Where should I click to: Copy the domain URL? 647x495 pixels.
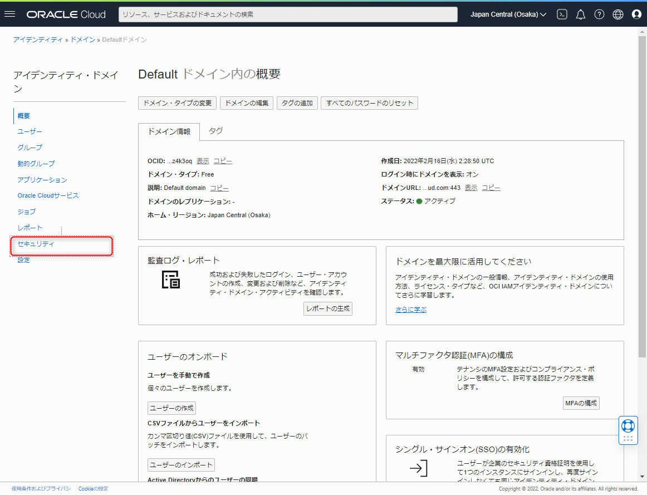[x=491, y=188]
